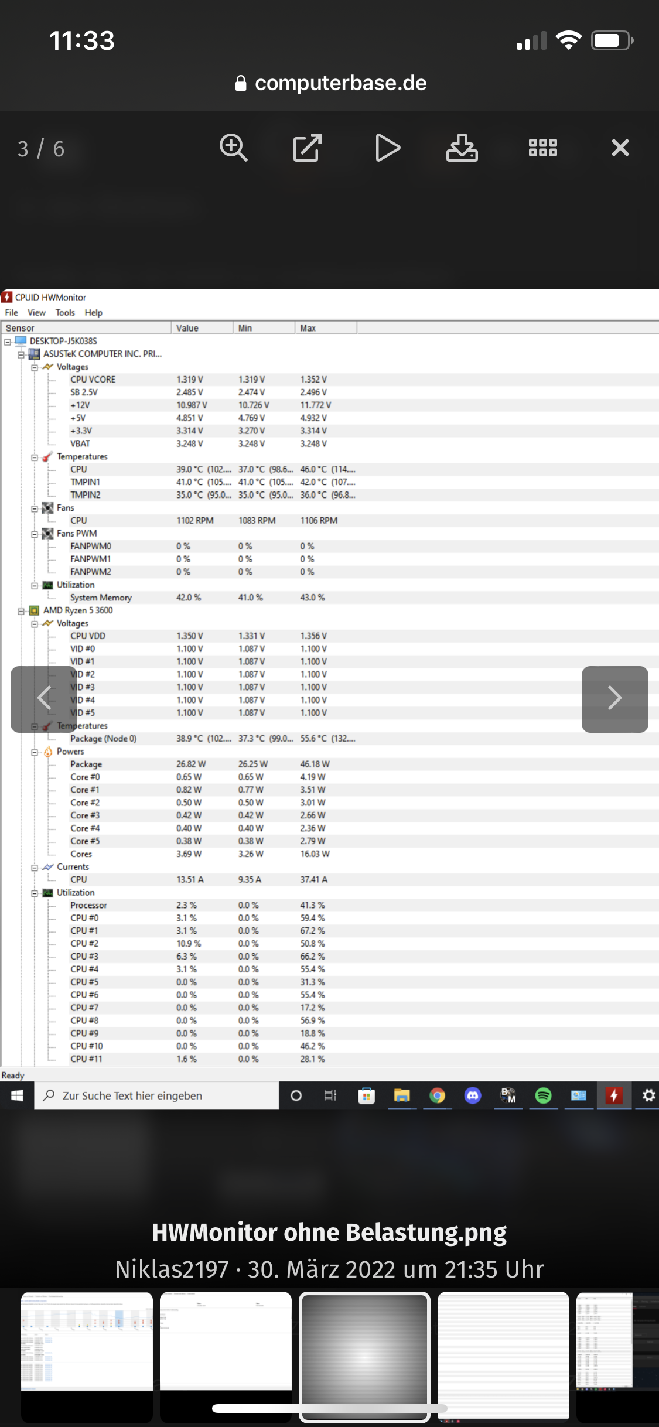Download the image with download icon
This screenshot has width=659, height=1427.
[462, 148]
